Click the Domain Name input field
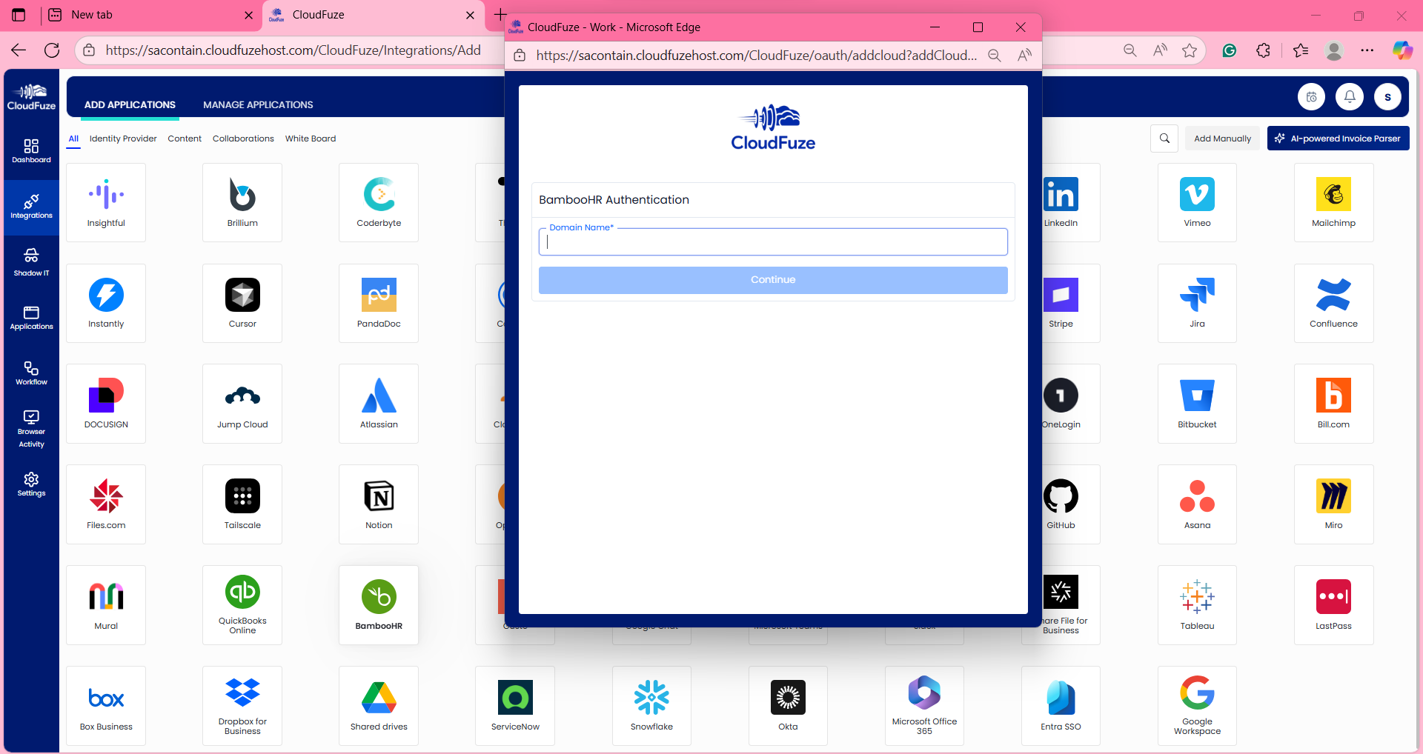This screenshot has height=754, width=1423. [x=772, y=241]
